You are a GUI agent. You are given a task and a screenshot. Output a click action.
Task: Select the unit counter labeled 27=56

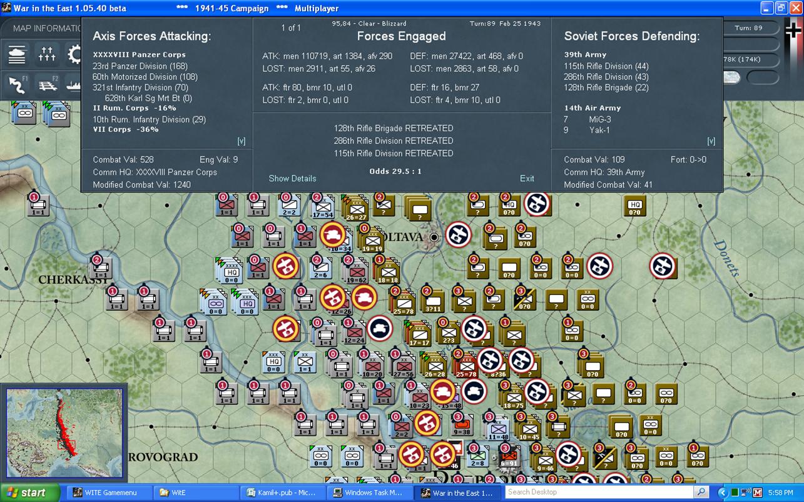403,365
